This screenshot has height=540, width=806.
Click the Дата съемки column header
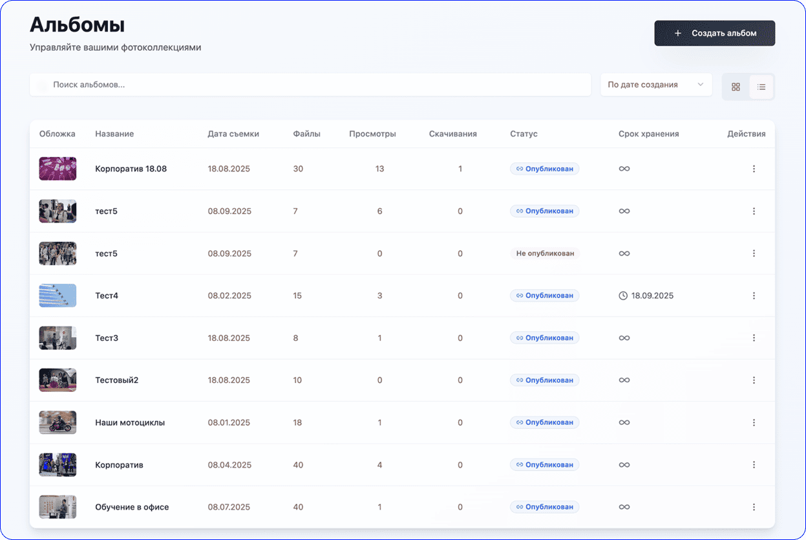(233, 134)
